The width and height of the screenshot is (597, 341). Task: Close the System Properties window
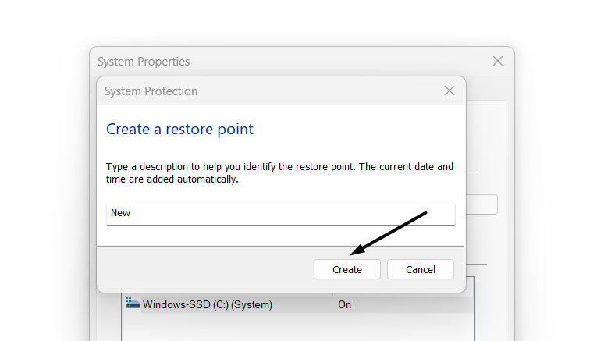(x=497, y=61)
